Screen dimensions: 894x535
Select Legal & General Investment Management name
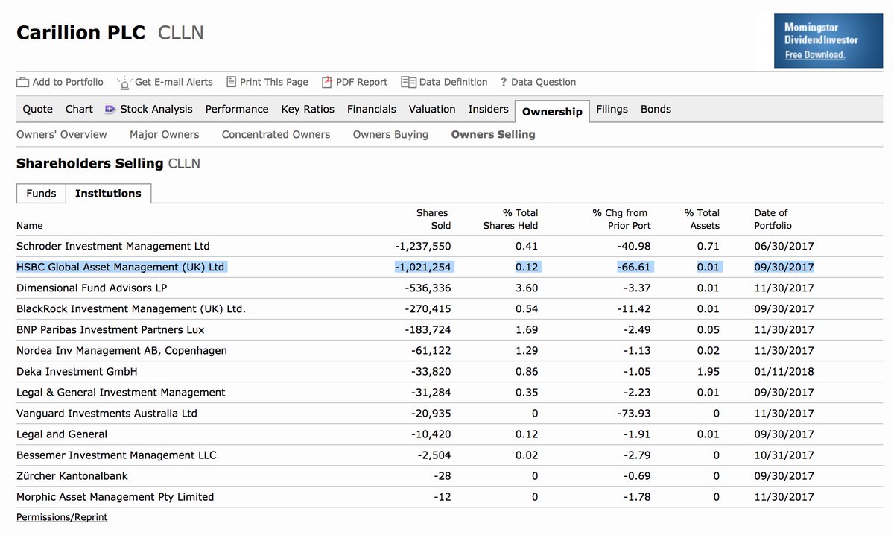pyautogui.click(x=121, y=392)
